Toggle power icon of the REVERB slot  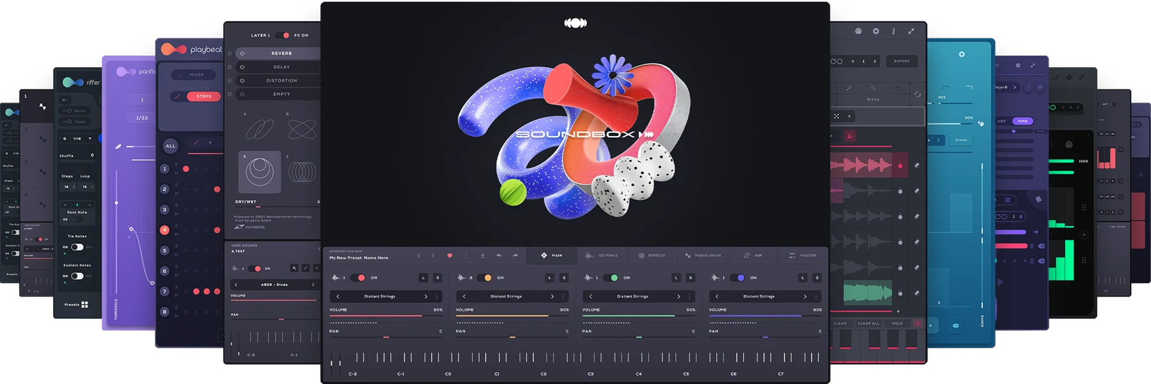click(x=242, y=54)
